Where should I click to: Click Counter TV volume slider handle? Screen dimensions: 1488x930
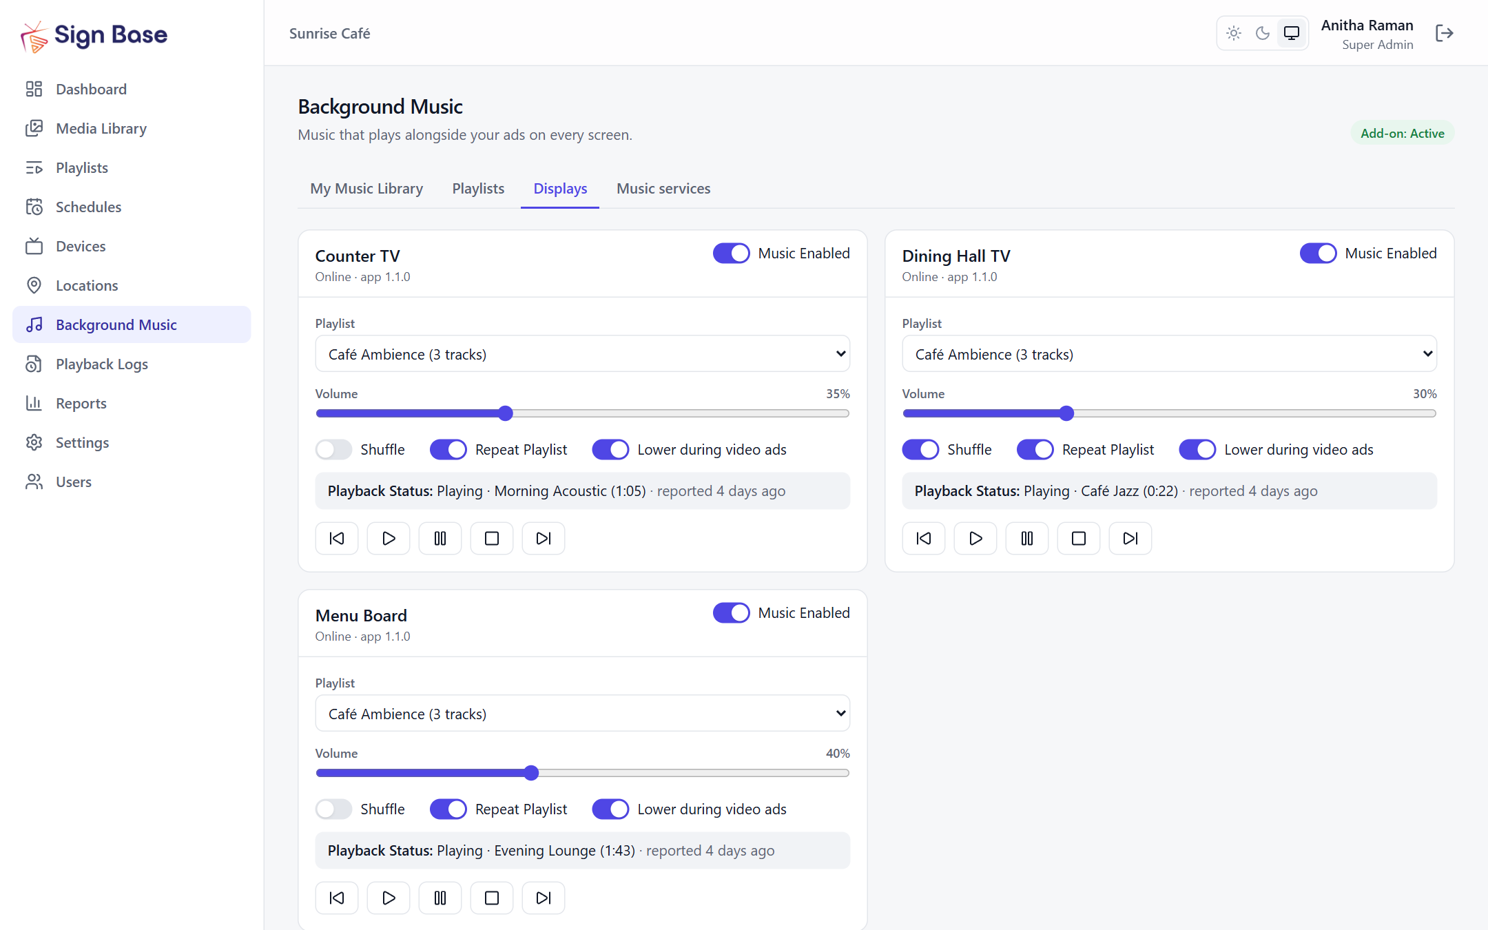point(506,413)
